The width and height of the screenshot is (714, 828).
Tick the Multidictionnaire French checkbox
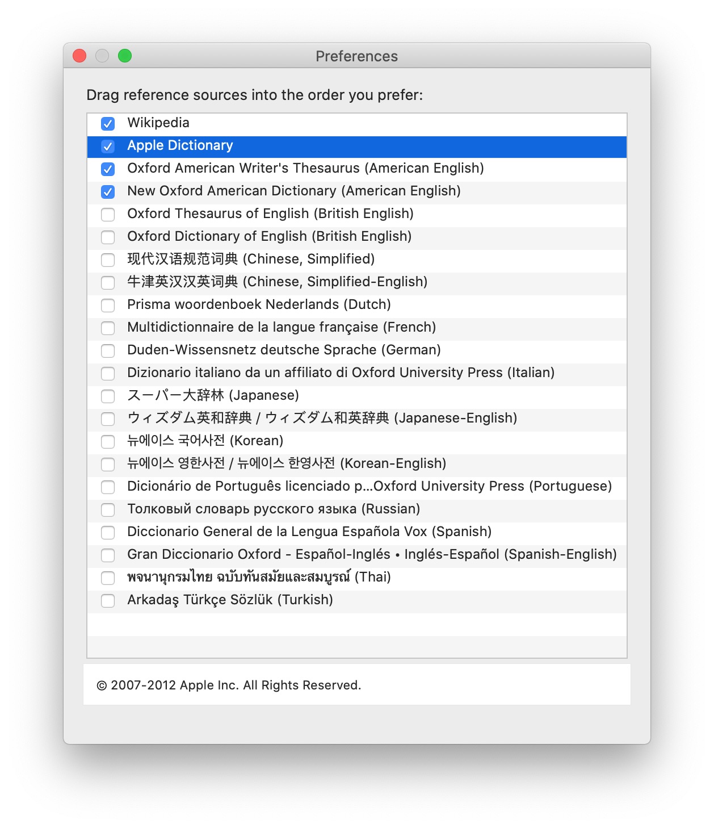tap(108, 328)
